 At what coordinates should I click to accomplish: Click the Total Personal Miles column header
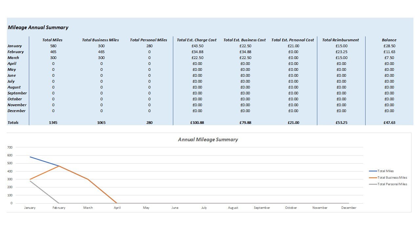pos(148,40)
